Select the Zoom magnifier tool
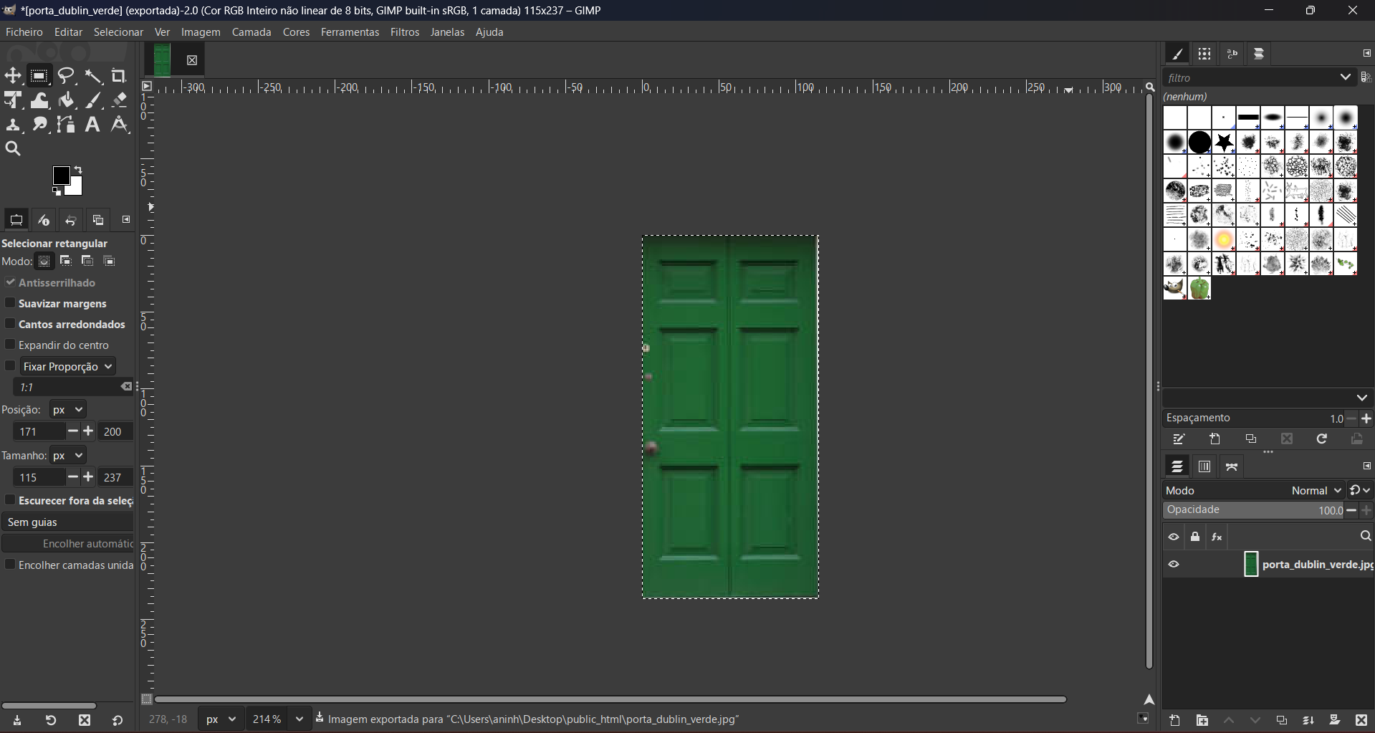 pos(13,149)
